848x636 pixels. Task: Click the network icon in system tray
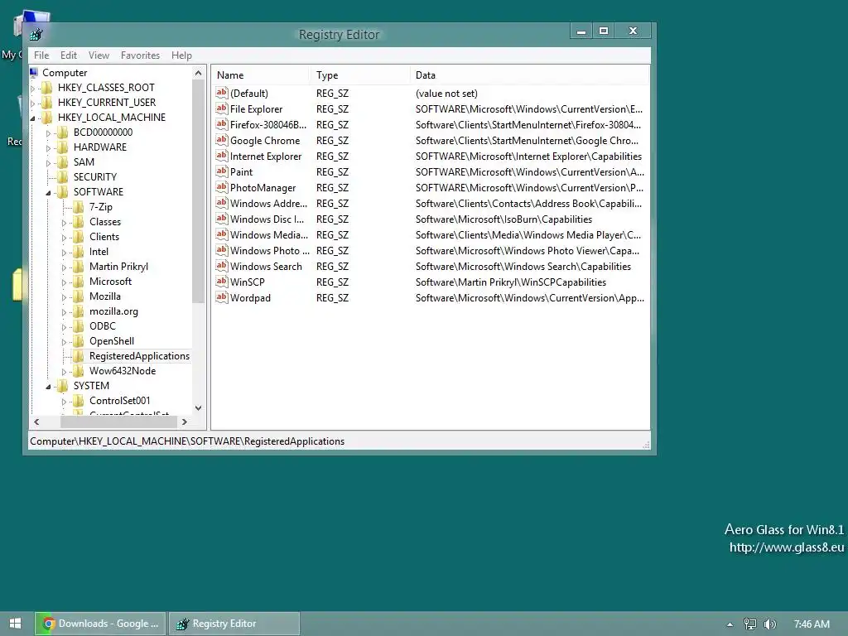click(x=749, y=624)
